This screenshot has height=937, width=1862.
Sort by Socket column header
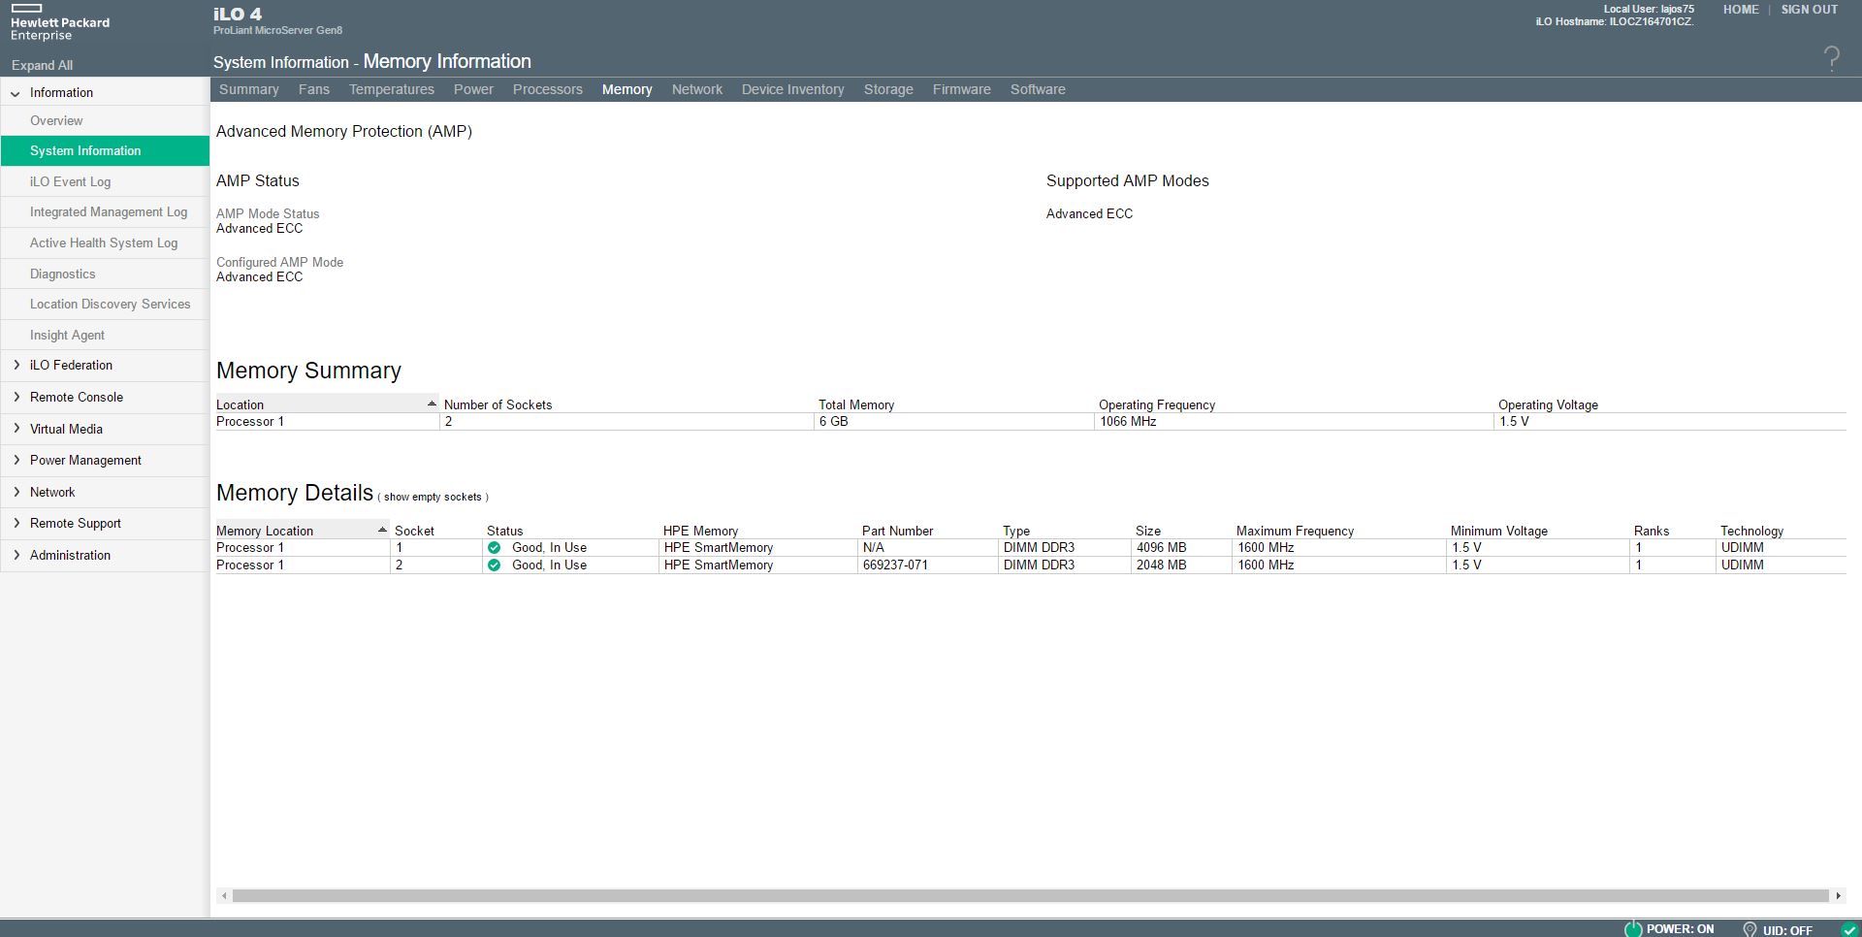click(x=415, y=531)
